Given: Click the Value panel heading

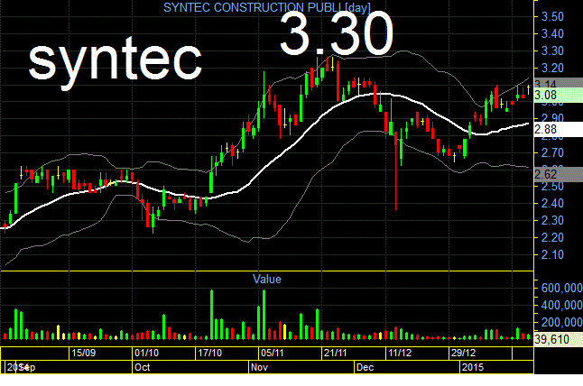Looking at the screenshot, I should coord(266,279).
